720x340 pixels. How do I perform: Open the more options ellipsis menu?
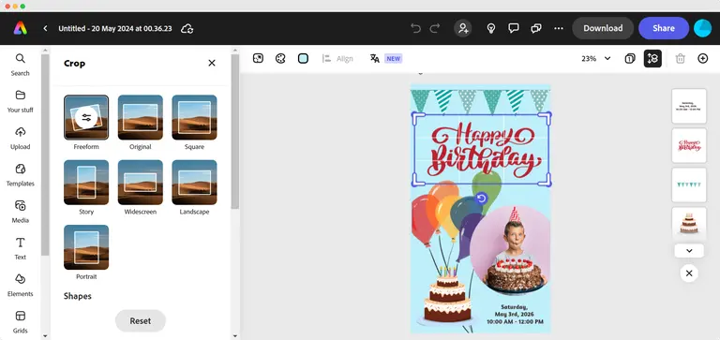pyautogui.click(x=559, y=28)
